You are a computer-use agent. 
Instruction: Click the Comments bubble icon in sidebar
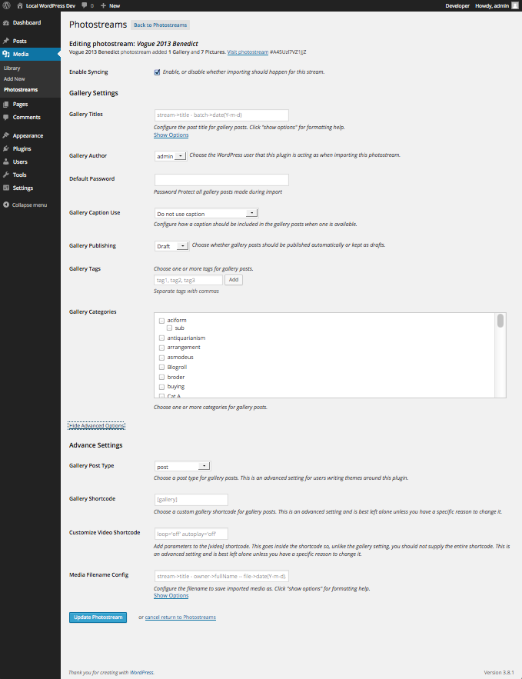(x=6, y=118)
